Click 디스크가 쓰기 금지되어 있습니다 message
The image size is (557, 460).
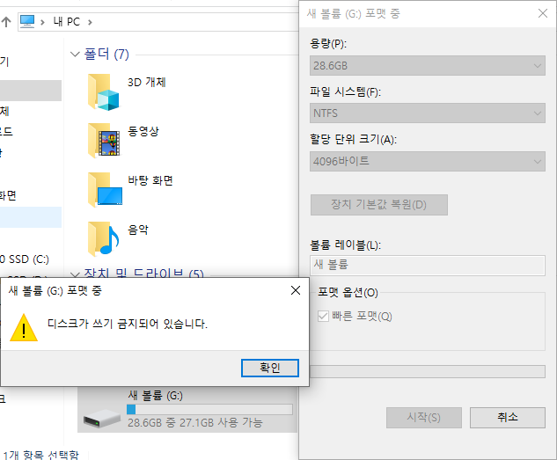pos(128,324)
